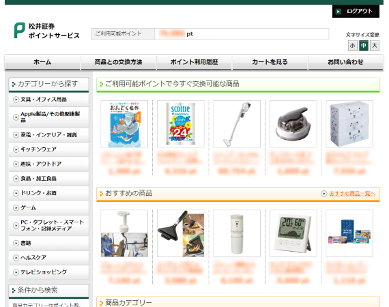
Task: Select Apple製品/その他関連製品 category
Action: tap(48, 117)
